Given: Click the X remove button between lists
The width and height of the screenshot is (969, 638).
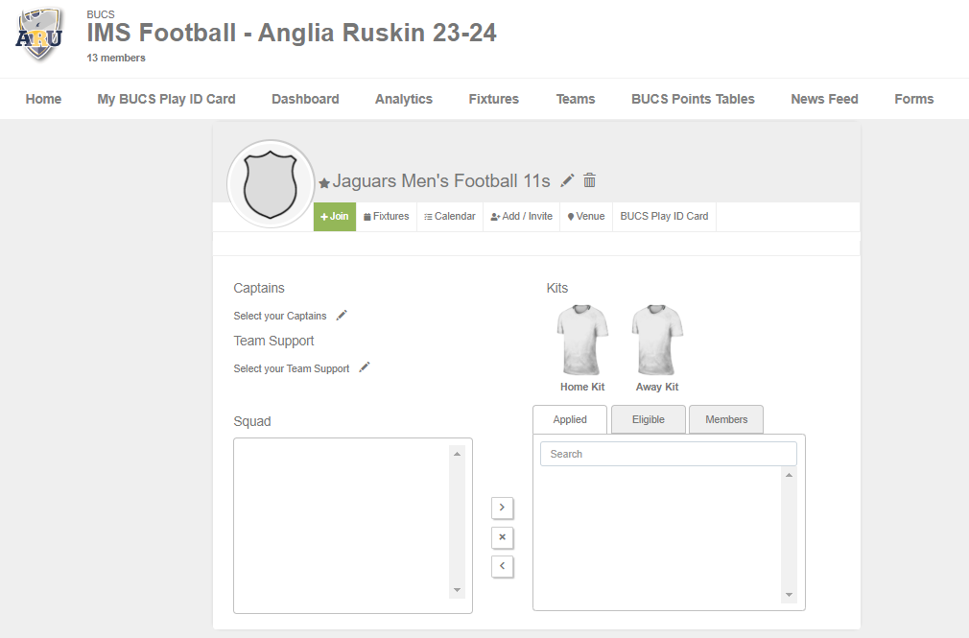Looking at the screenshot, I should (503, 537).
